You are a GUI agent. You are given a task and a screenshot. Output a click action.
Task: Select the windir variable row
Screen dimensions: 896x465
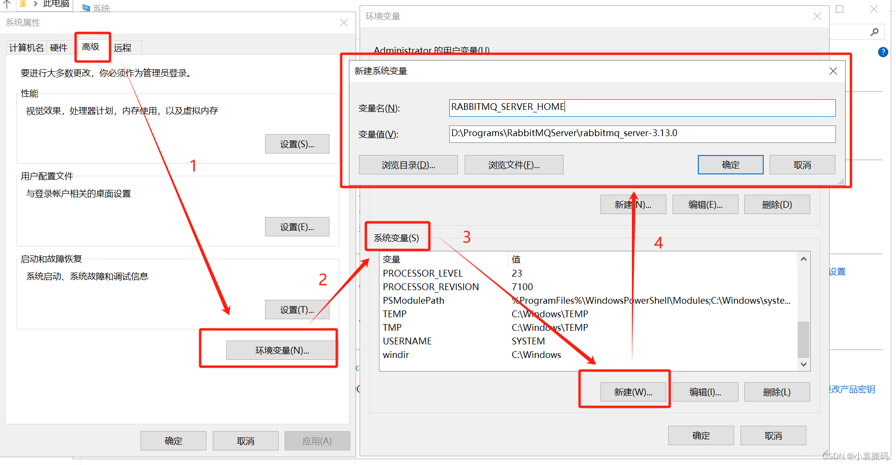coord(588,355)
